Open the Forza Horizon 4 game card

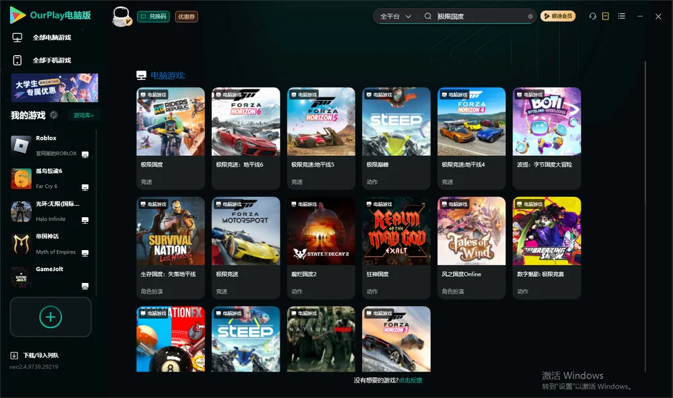click(x=471, y=138)
